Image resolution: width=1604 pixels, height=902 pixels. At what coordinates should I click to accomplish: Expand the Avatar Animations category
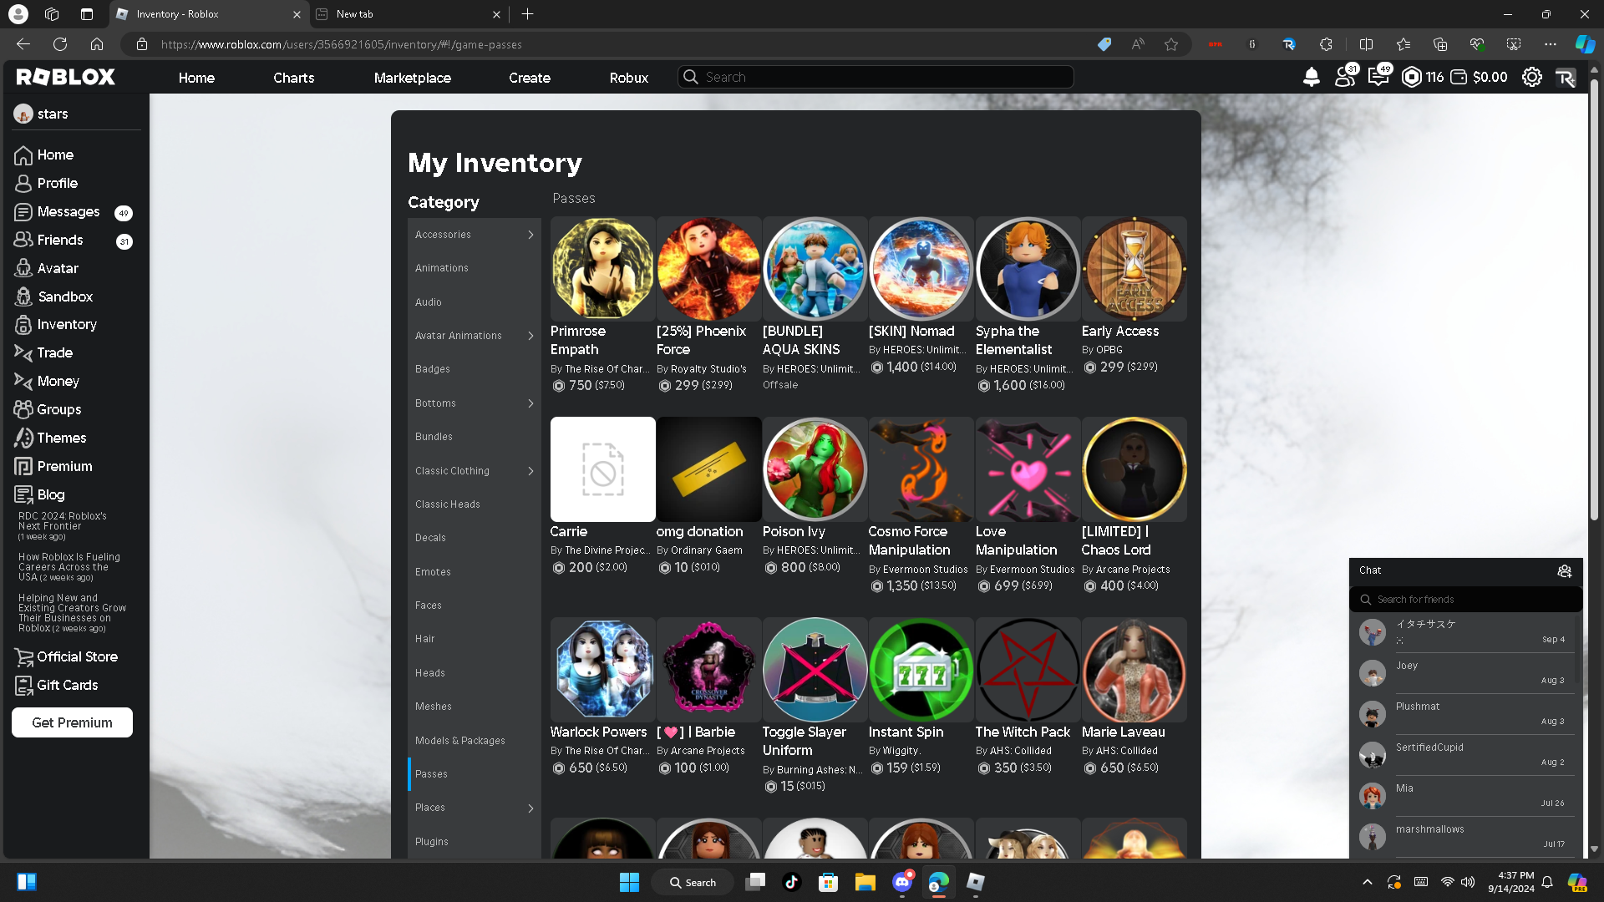tap(530, 336)
